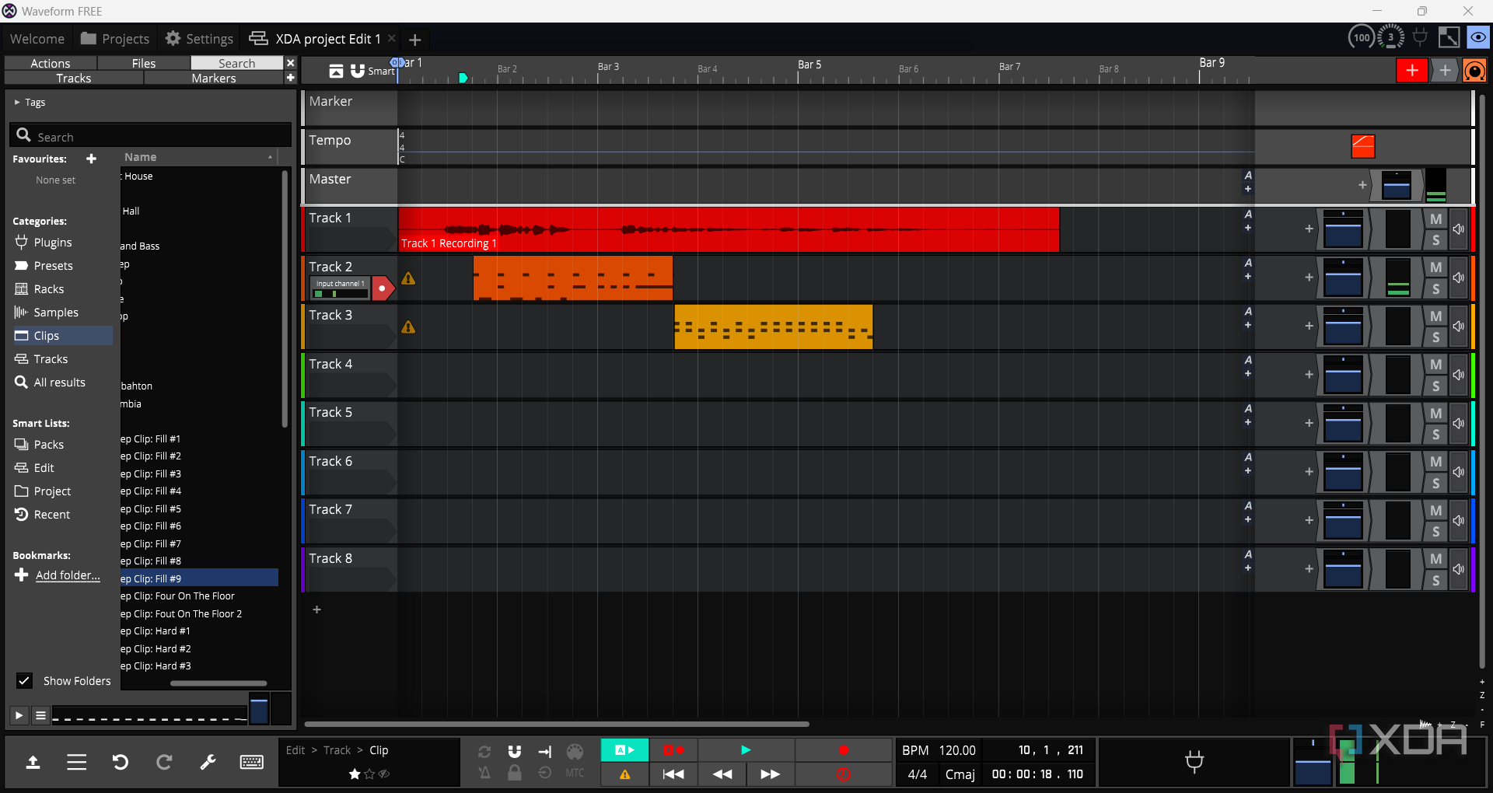Image resolution: width=1493 pixels, height=793 pixels.
Task: Open the keyboard shortcuts icon
Action: (x=251, y=763)
